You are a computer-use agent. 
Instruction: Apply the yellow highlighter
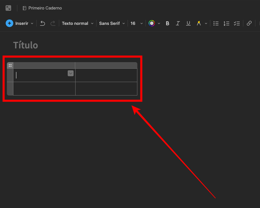coord(199,23)
